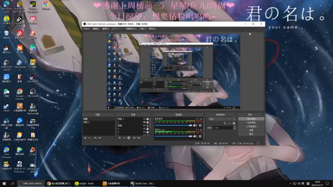Open the 编辑(E) menu in OBS
This screenshot has width=333, height=187.
pyautogui.click(x=96, y=29)
